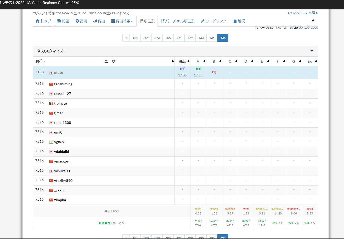
Task: Open the 提出結果 dropdown menu
Action: coord(122,21)
